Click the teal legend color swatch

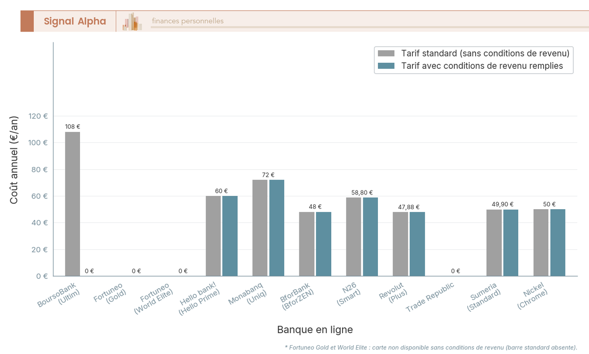point(387,65)
